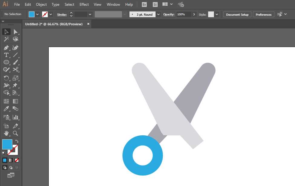295x186 pixels.
Task: Open the Window menu
Action: [113, 4]
